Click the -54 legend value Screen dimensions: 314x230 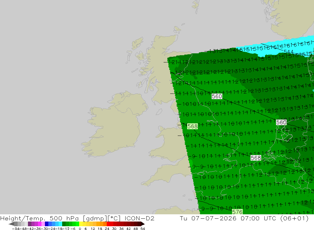(x=15, y=229)
